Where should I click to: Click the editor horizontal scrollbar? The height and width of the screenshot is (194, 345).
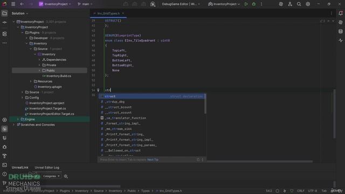pyautogui.click(x=259, y=162)
